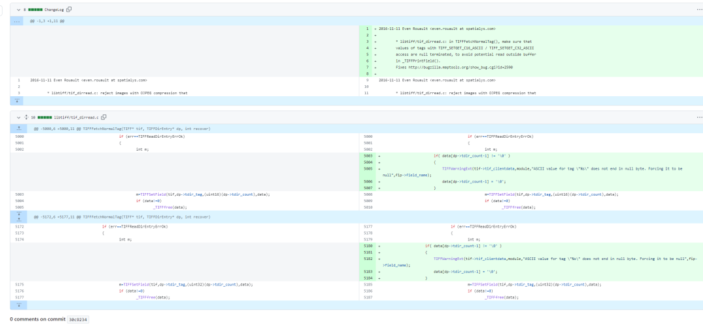Click the "int m;" code on line 5179

coord(474,239)
